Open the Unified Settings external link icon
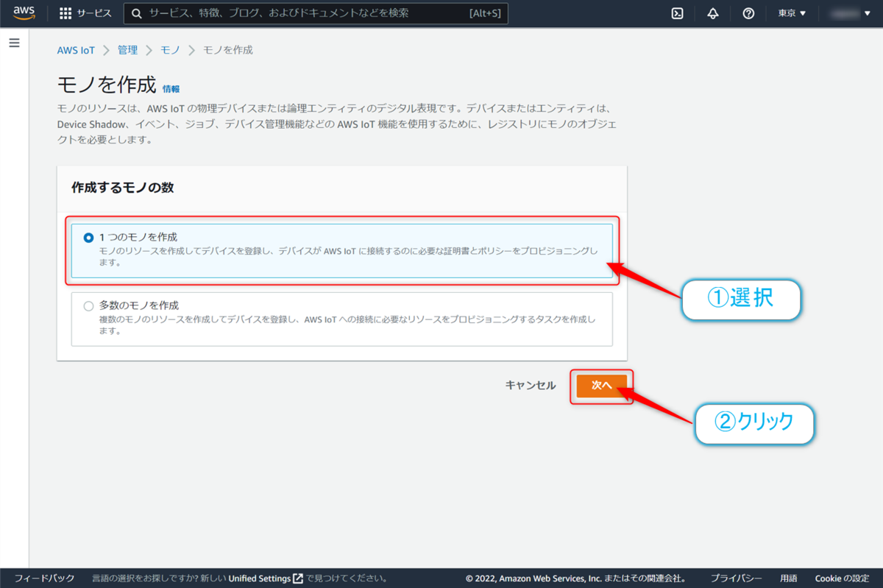Viewport: 883px width, 588px height. (x=298, y=578)
